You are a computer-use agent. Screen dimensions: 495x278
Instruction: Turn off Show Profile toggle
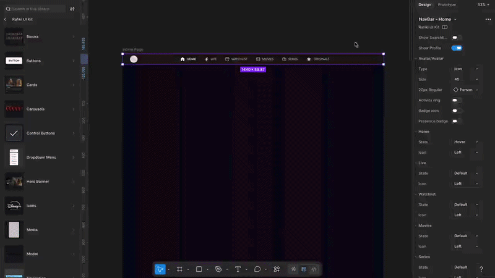[457, 48]
